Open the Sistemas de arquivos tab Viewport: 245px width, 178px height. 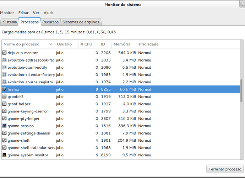[81, 22]
